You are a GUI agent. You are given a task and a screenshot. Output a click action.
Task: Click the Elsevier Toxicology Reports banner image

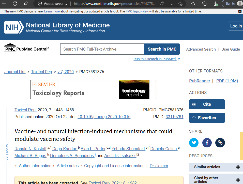pyautogui.click(x=94, y=90)
